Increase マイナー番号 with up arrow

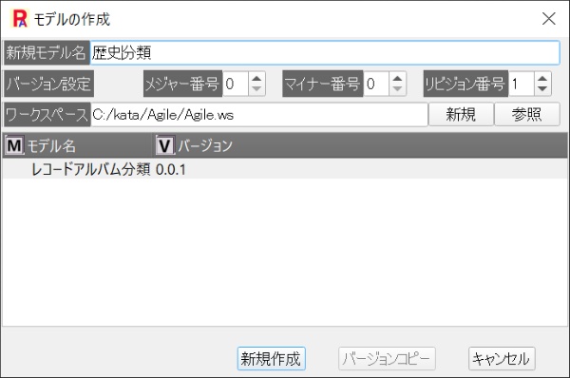coord(397,78)
